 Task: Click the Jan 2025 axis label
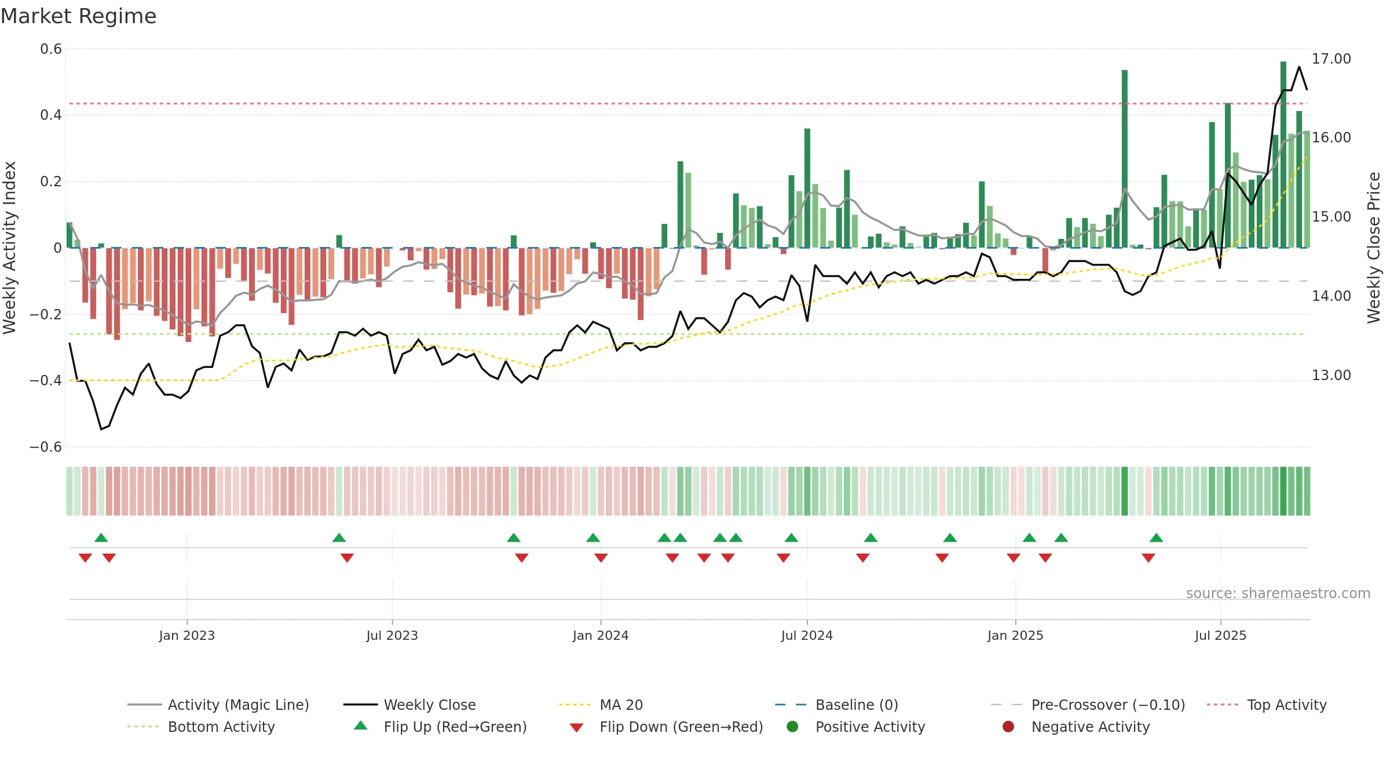pos(1015,635)
